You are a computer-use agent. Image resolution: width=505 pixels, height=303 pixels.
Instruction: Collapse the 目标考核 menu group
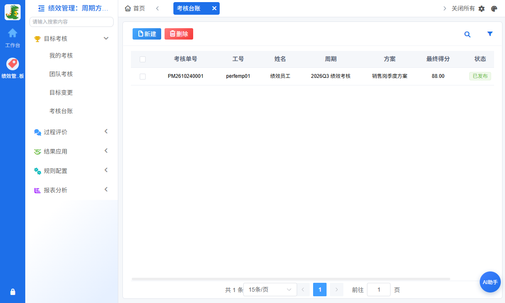tap(106, 38)
